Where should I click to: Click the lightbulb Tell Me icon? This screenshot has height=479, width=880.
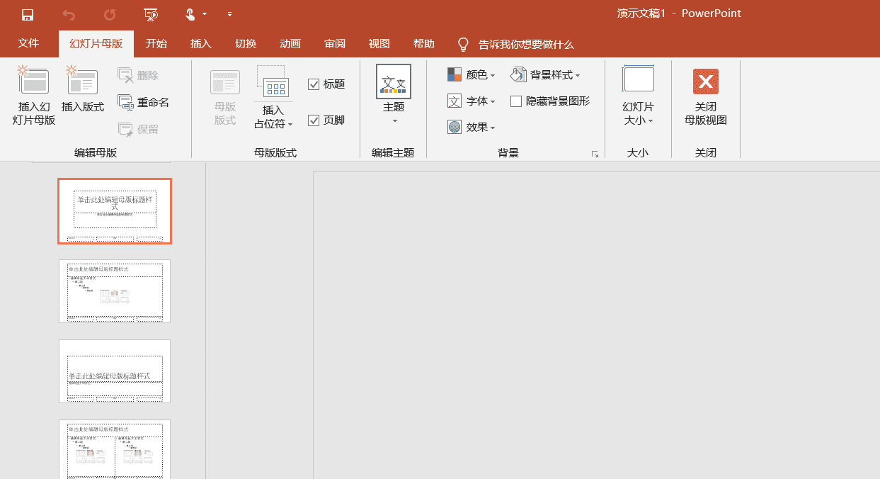[x=463, y=45]
